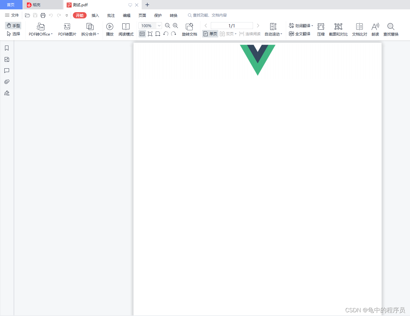This screenshot has width=410, height=316.
Task: Start 朗读 read aloud
Action: 375,30
